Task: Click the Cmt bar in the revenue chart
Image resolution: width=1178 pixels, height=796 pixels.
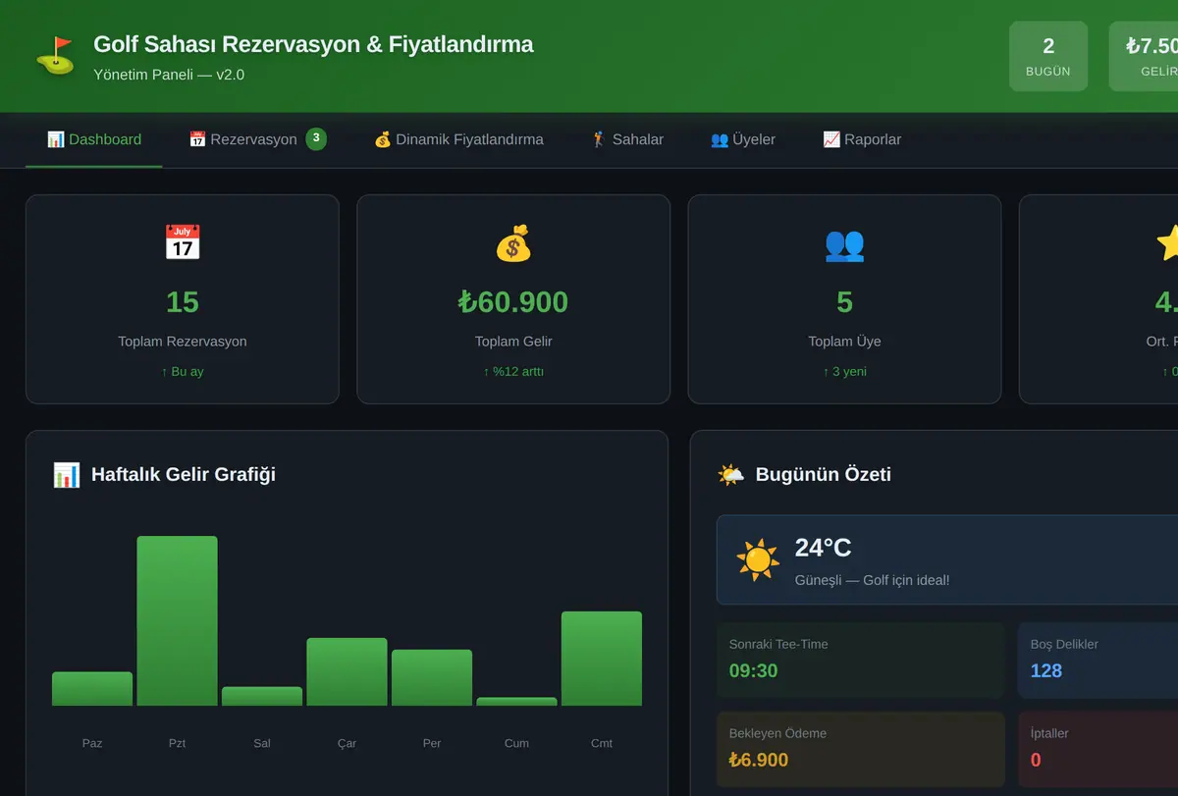Action: pyautogui.click(x=602, y=659)
